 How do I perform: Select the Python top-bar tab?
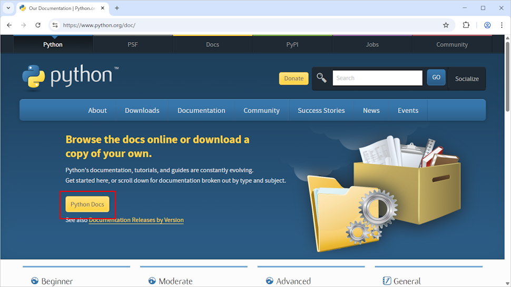tap(53, 45)
